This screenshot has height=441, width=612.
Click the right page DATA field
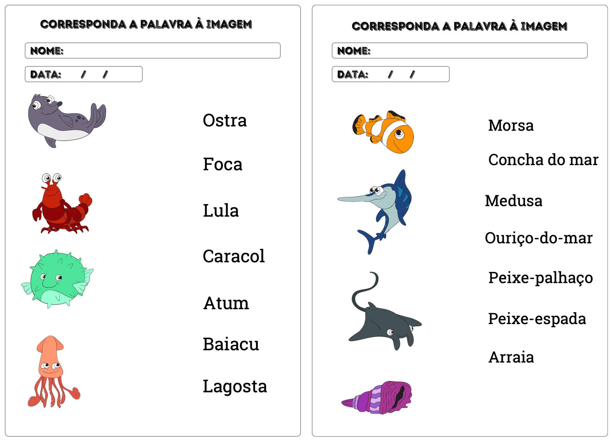click(x=391, y=74)
